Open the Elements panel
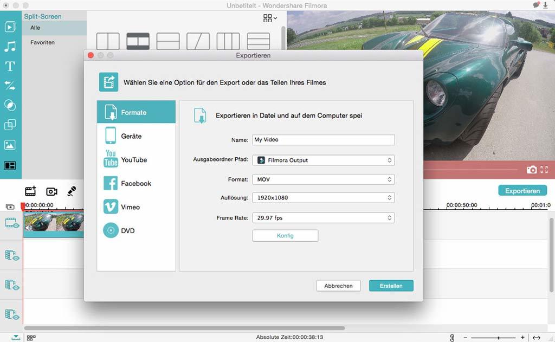The width and height of the screenshot is (555, 342). point(10,145)
